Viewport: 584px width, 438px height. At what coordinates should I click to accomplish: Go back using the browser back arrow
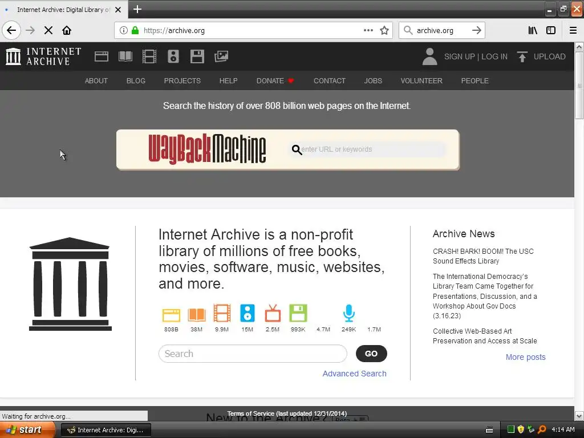[11, 30]
